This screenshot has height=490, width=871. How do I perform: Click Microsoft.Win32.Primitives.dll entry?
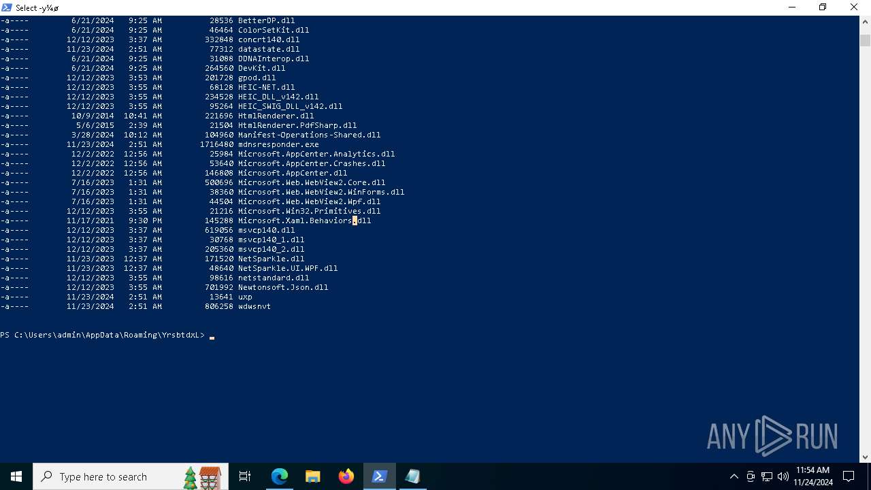point(309,211)
